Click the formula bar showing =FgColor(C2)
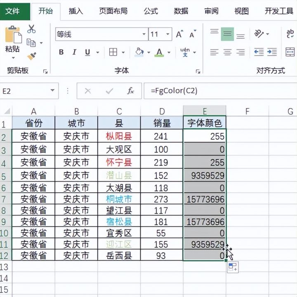The width and height of the screenshot is (297, 297). point(220,91)
